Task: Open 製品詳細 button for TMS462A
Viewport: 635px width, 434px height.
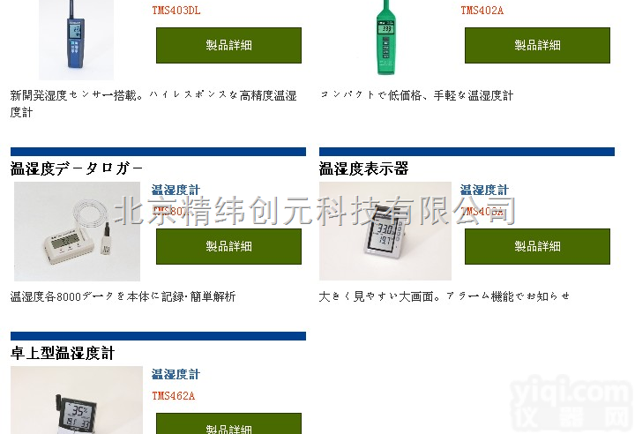Action: (x=228, y=424)
